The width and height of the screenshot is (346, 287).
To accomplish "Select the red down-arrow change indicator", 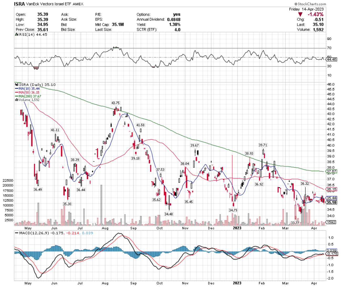I will pyautogui.click(x=300, y=14).
